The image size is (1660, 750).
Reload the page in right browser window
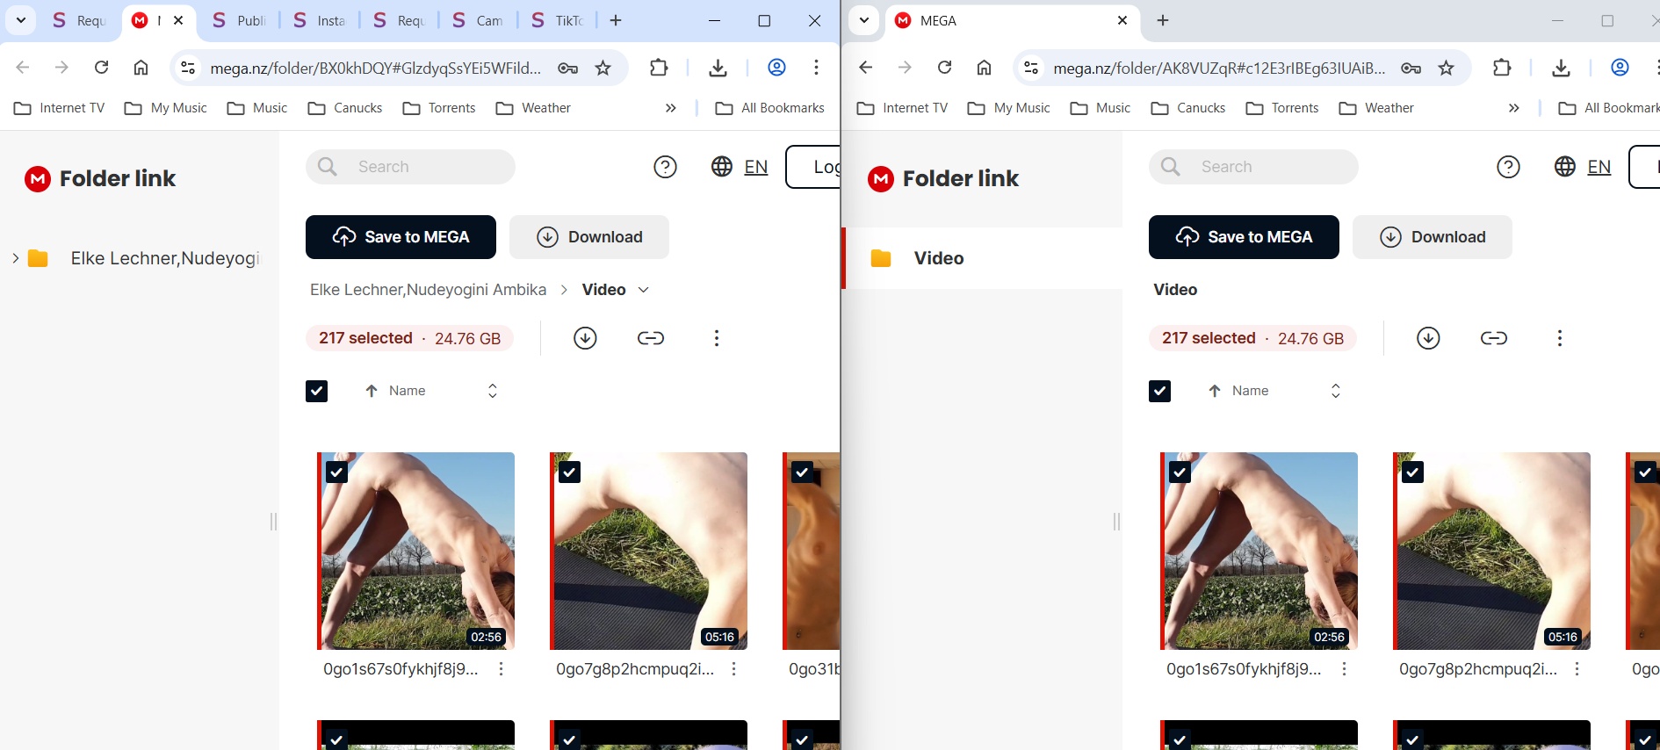944,68
